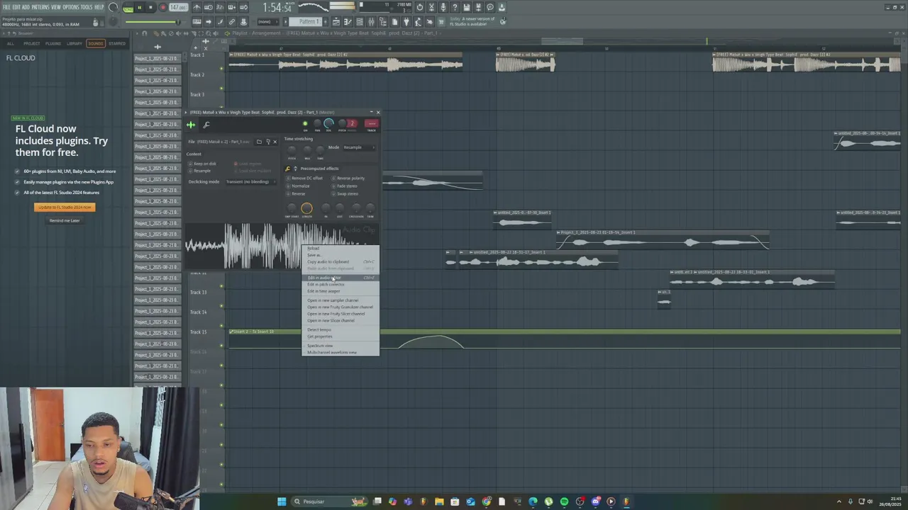Open Declicking mode Transient dropdown
908x510 pixels.
pos(250,182)
